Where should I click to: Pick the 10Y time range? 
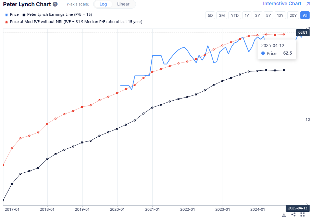(280, 15)
